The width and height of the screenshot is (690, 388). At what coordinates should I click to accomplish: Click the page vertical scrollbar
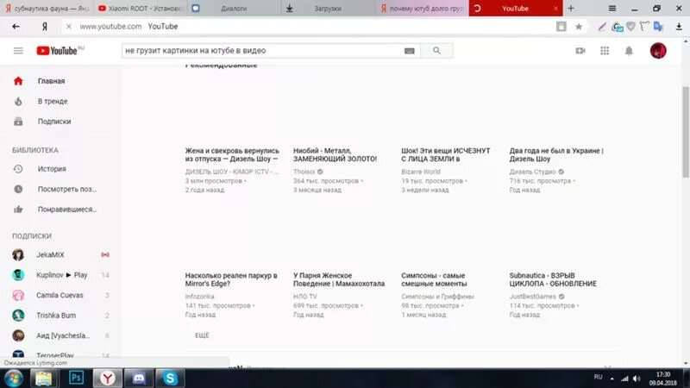coord(686,132)
